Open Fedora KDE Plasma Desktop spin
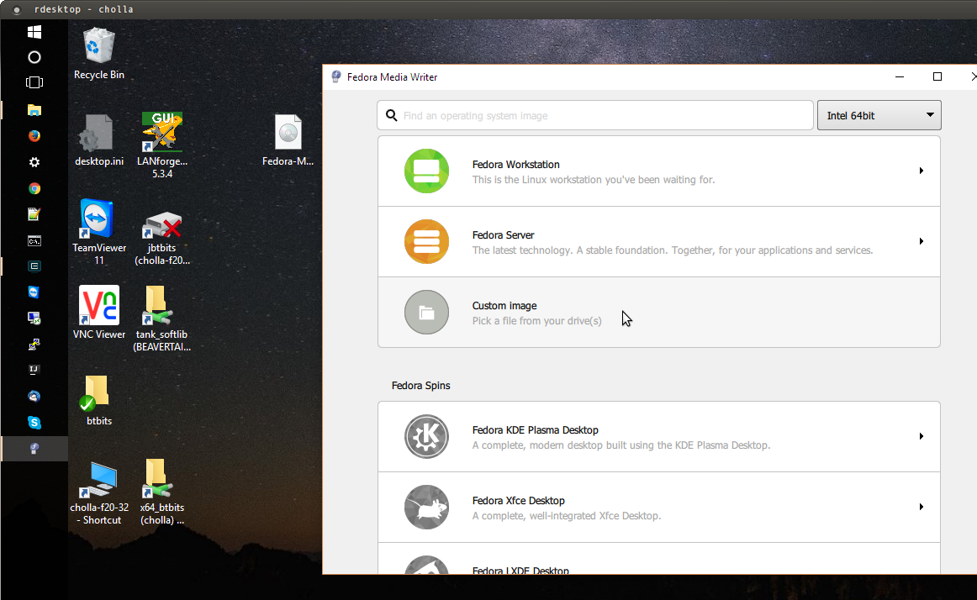 click(x=658, y=437)
